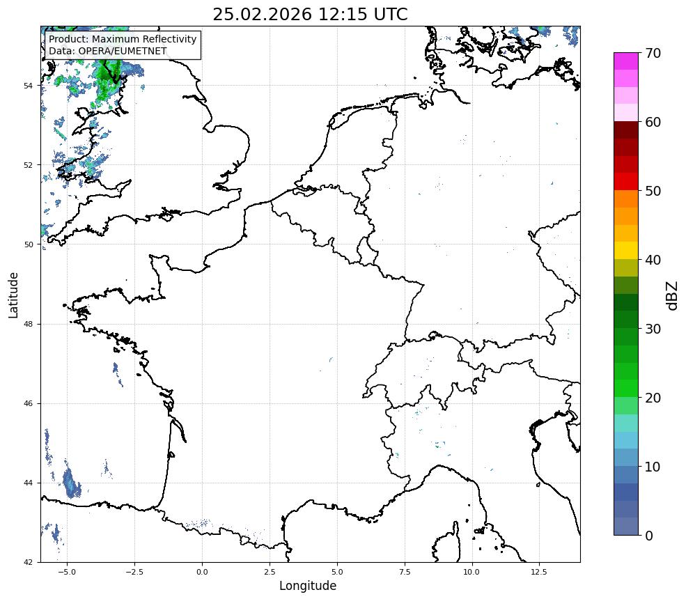Click the longitude tick label −5.0
Screen dimensions: 686x599
tap(67, 571)
